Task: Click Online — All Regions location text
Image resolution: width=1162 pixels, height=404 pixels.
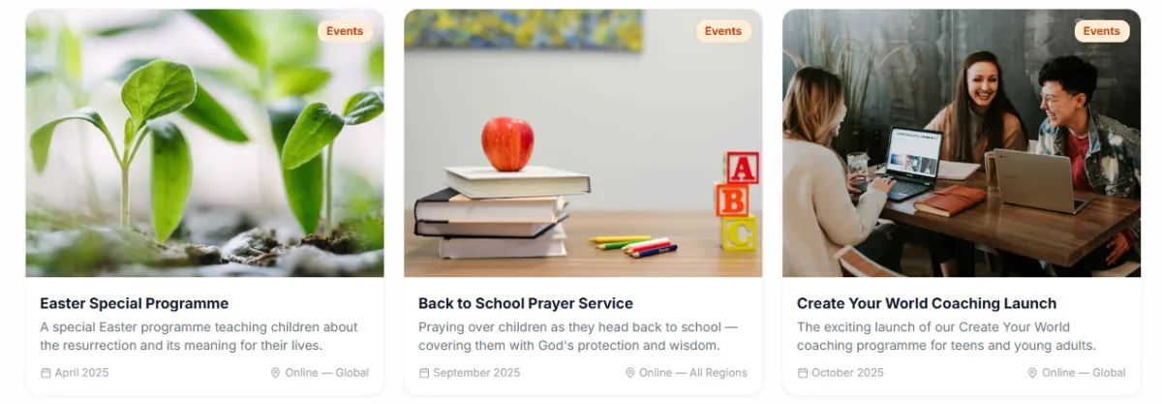Action: pyautogui.click(x=693, y=373)
